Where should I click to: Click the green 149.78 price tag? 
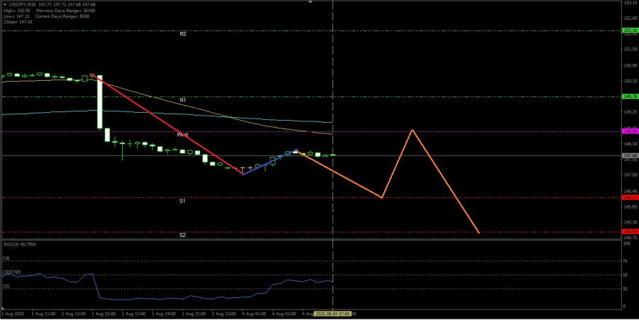(630, 96)
